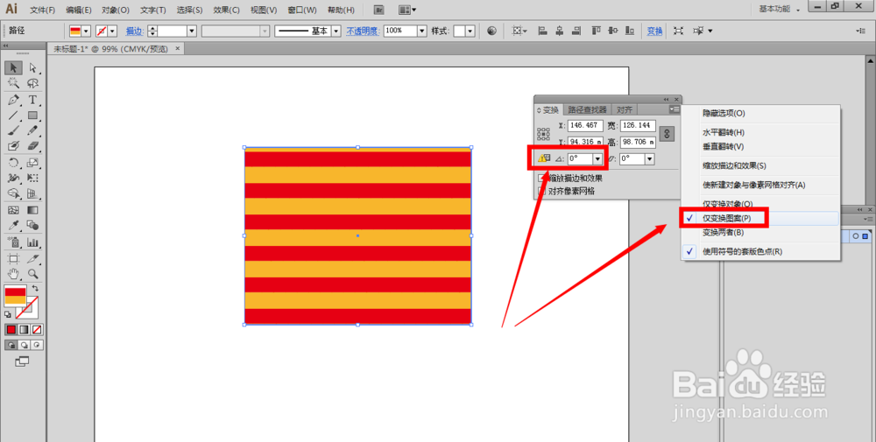This screenshot has width=876, height=442.
Task: Select the Scale tool
Action: click(32, 163)
